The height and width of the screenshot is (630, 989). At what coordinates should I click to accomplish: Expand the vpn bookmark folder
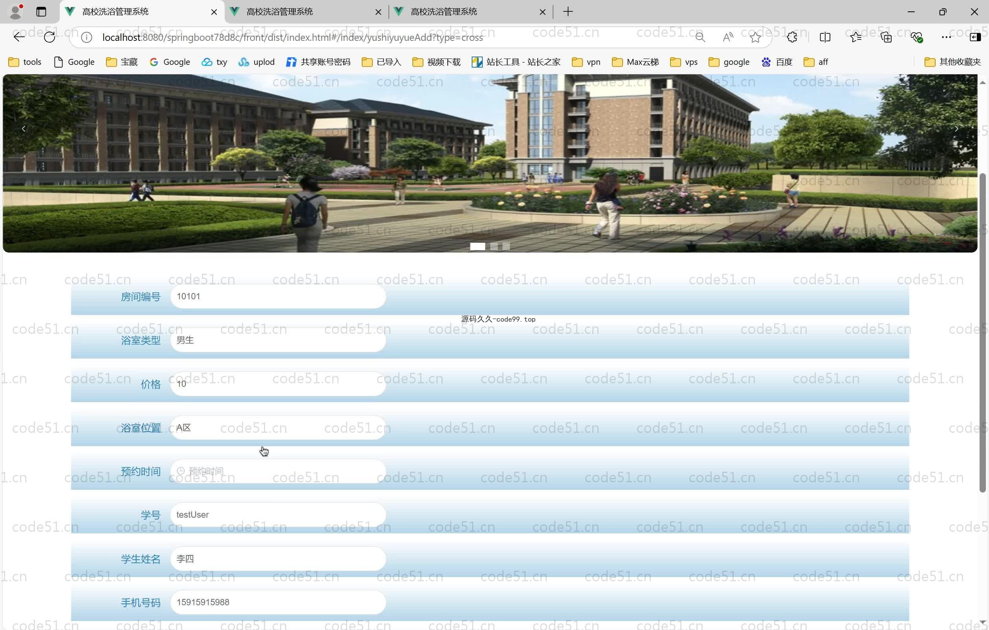pyautogui.click(x=586, y=62)
